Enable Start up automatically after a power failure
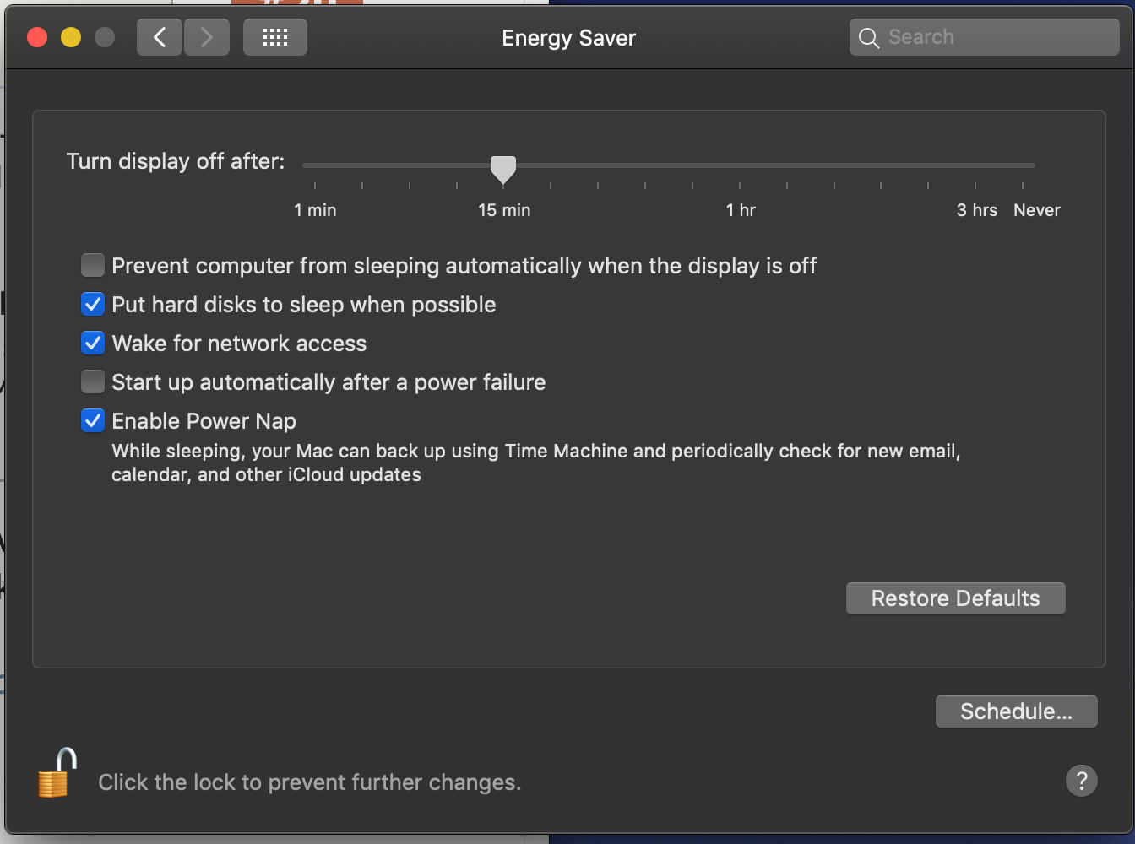Screen dimensions: 1135x844 (93, 382)
